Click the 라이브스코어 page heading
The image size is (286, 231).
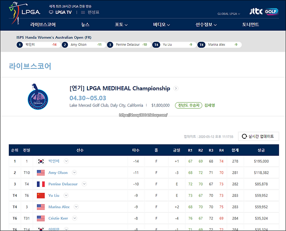[x=30, y=66]
